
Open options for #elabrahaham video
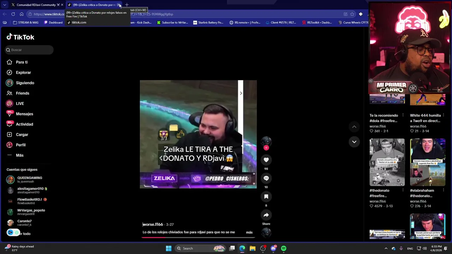point(444,190)
